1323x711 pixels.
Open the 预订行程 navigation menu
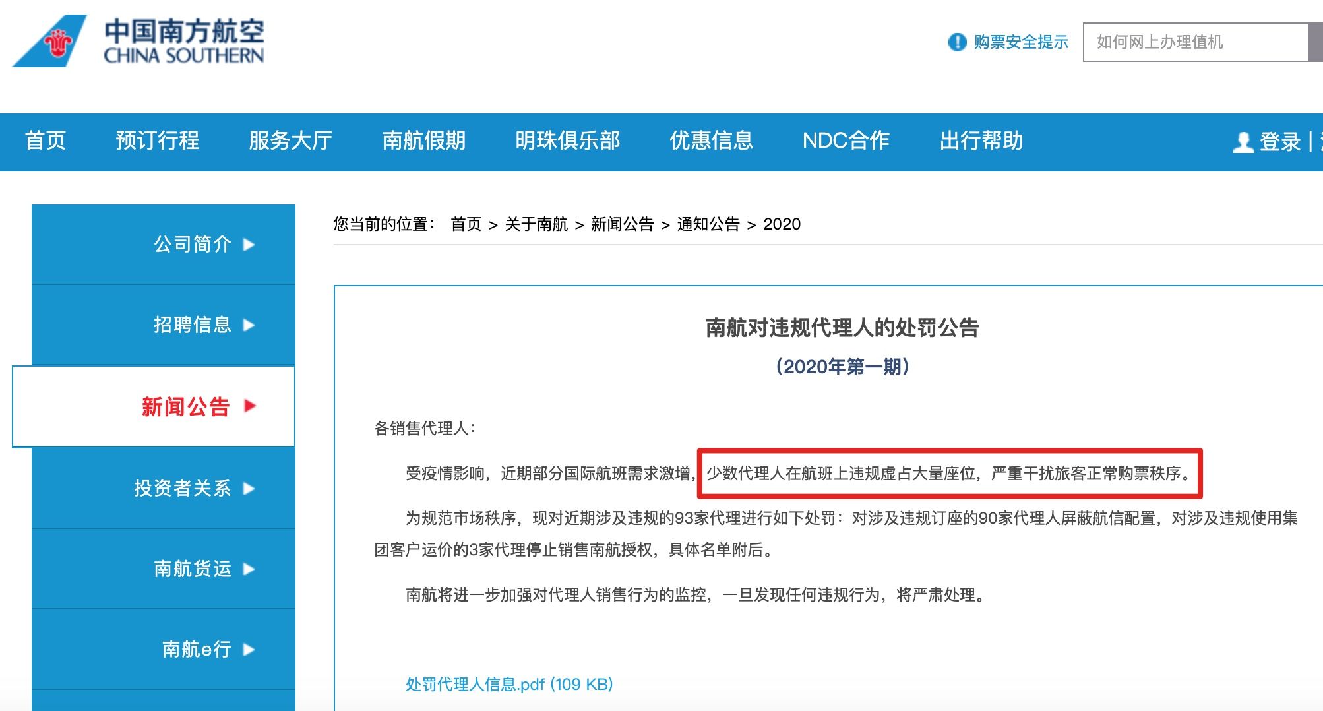tap(158, 140)
